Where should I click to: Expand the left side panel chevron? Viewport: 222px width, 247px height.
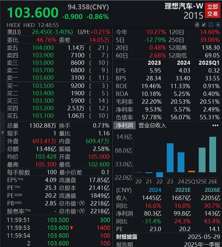point(2,132)
